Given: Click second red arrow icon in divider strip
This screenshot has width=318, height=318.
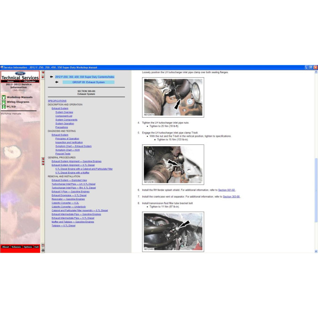Looking at the screenshot, I should coord(43,77).
